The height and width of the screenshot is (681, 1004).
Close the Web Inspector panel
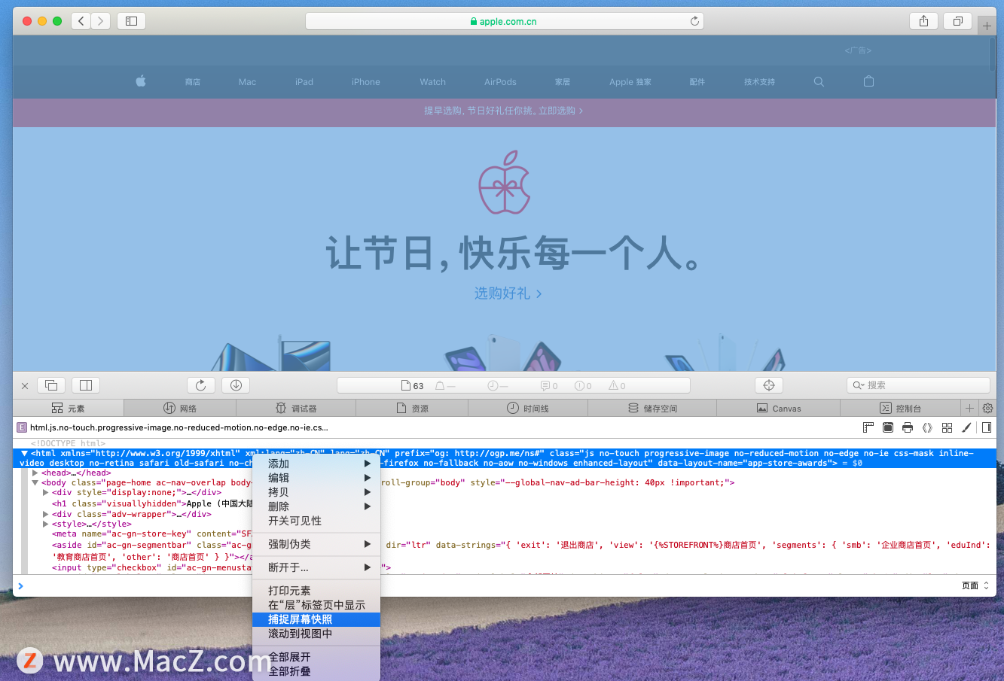pyautogui.click(x=25, y=386)
